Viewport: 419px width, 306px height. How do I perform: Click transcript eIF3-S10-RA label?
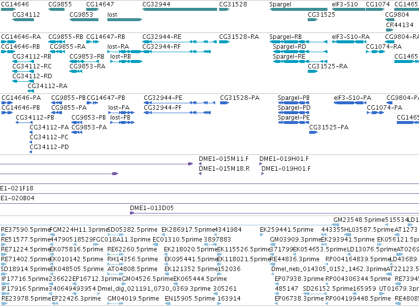tap(351, 36)
